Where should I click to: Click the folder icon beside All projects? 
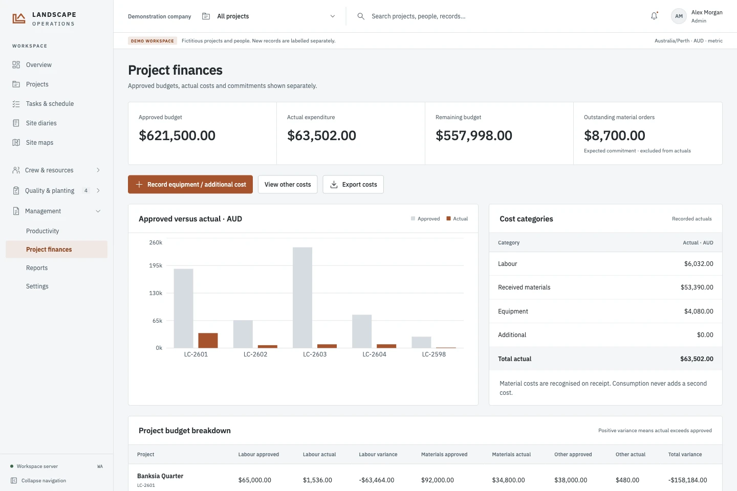click(x=206, y=16)
